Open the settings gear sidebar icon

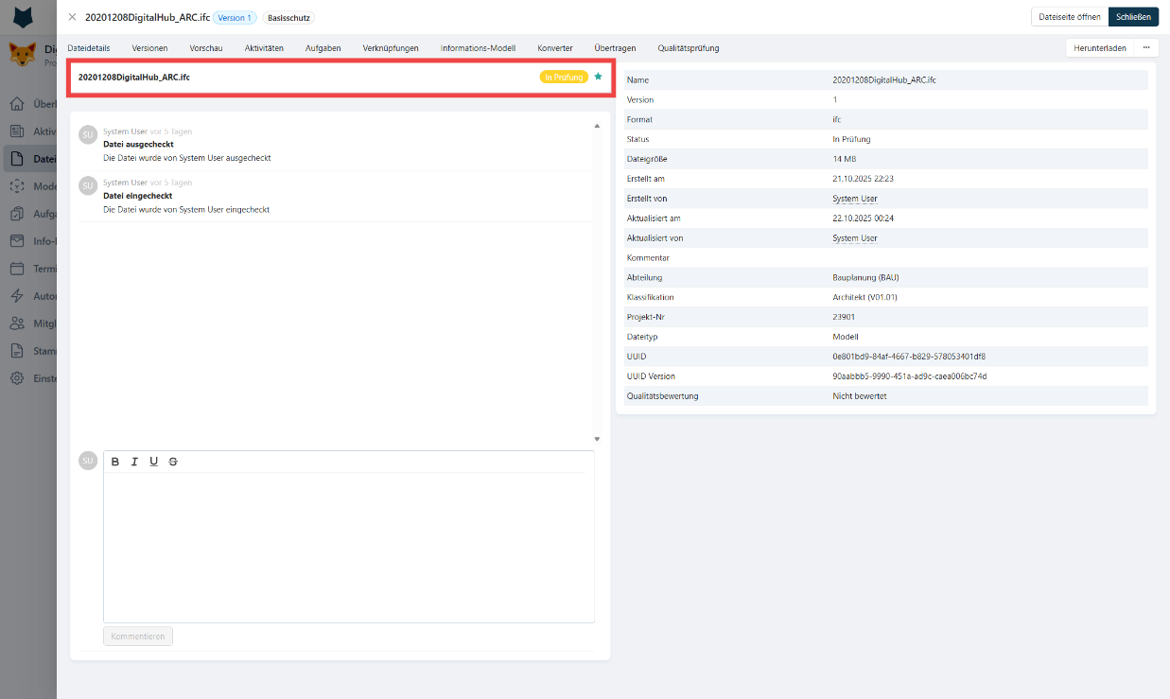[x=17, y=378]
